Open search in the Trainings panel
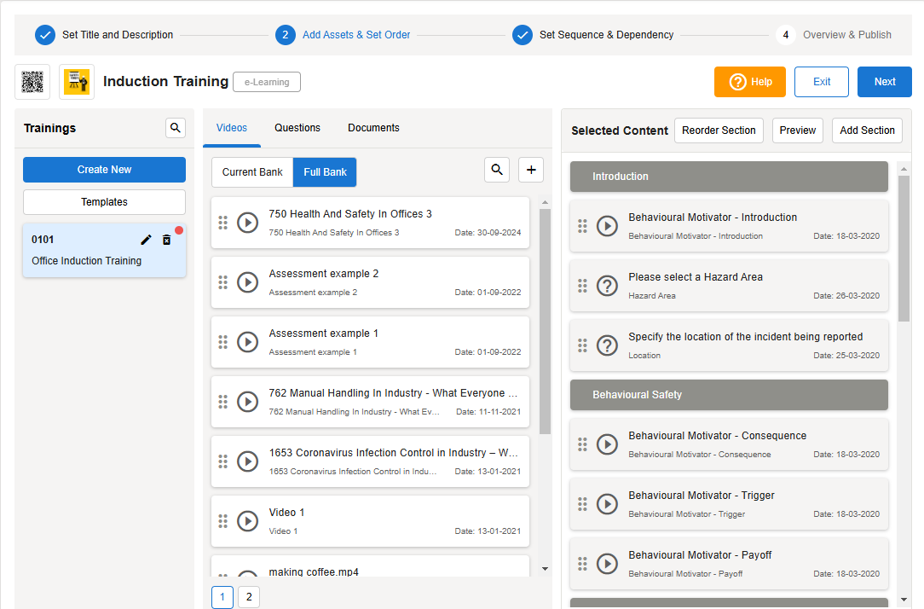 (x=176, y=128)
